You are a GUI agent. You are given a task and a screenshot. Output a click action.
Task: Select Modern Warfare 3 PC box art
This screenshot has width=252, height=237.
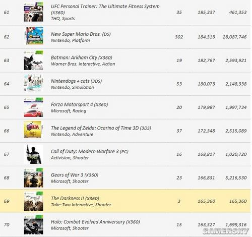[x=34, y=154]
